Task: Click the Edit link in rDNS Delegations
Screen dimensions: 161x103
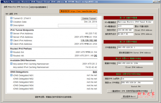Action: pos(95,72)
